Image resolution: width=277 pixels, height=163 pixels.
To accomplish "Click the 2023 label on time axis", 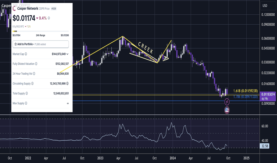I will [x=100, y=158].
